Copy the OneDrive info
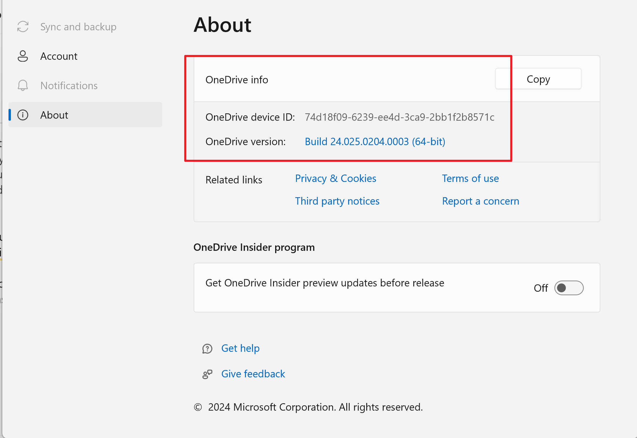 pyautogui.click(x=538, y=79)
